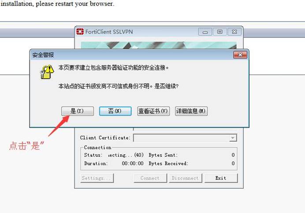The height and width of the screenshot is (213, 305).
Task: Show 详细信息(M) details
Action: point(191,111)
